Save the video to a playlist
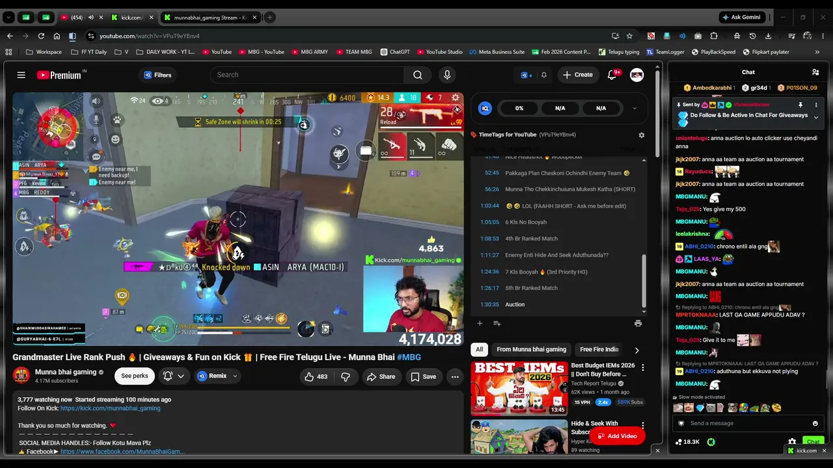This screenshot has height=468, width=833. point(423,376)
